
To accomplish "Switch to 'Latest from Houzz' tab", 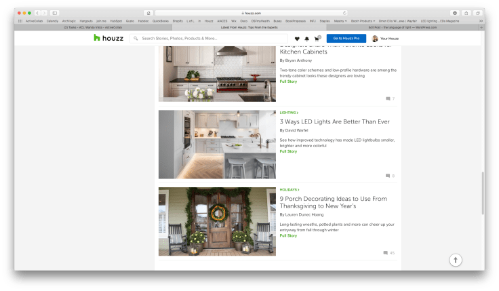I will 249,27.
